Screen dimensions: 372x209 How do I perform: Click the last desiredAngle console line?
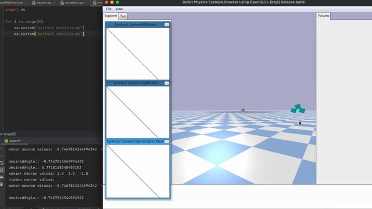(46, 198)
